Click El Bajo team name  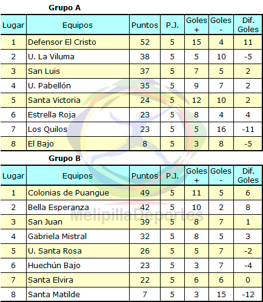click(x=41, y=143)
